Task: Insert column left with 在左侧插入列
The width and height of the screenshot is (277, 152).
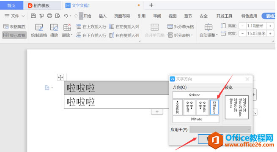Action: tap(124, 27)
